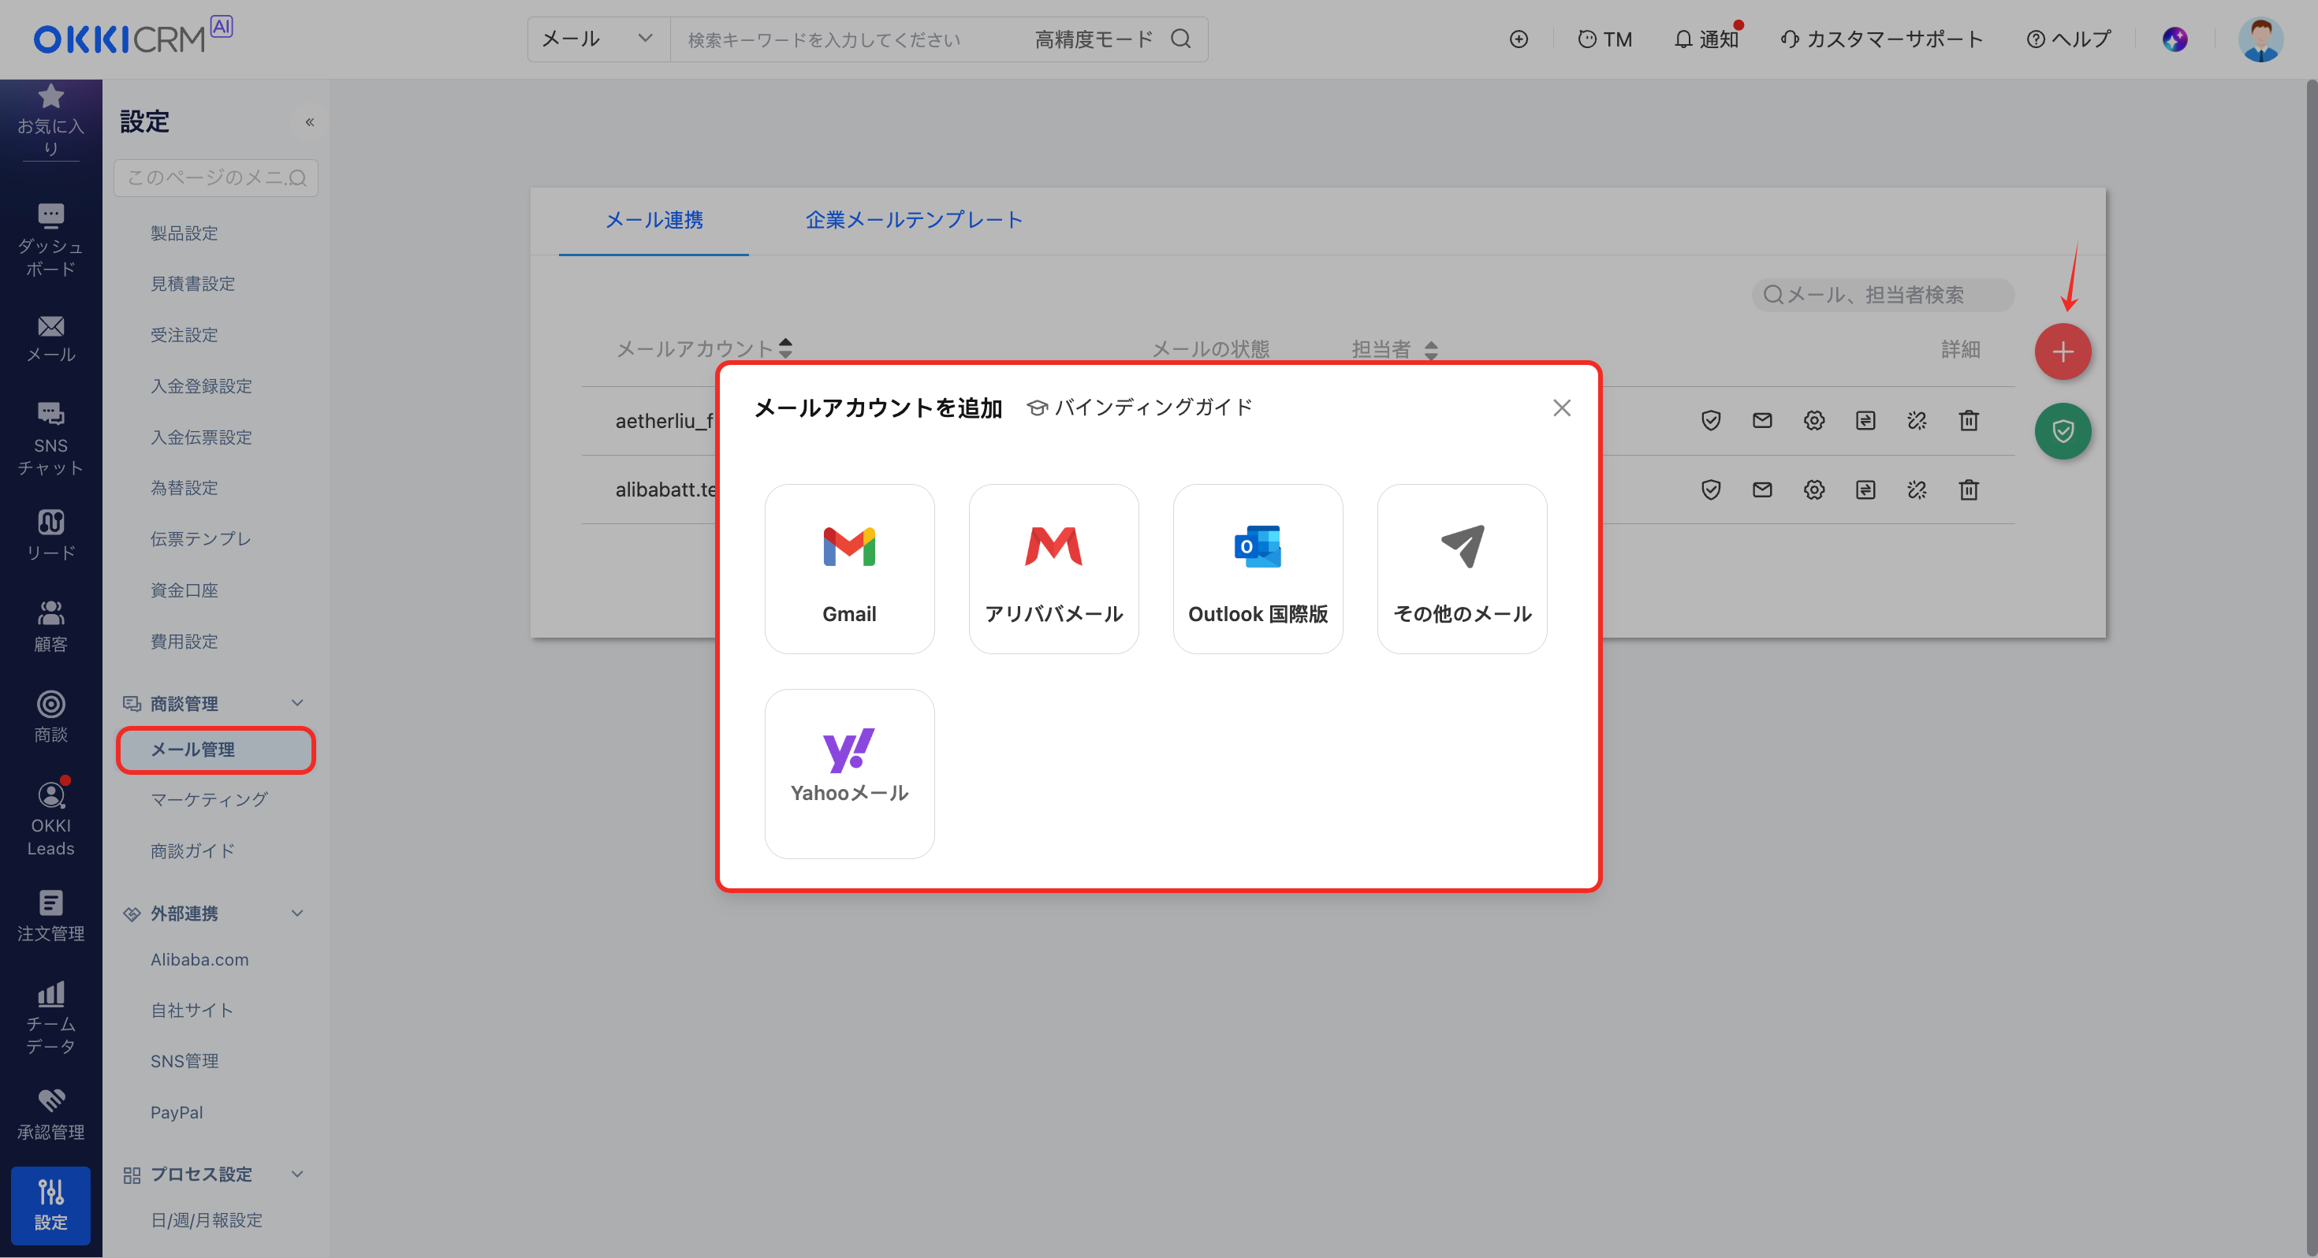Viewport: 2318px width, 1258px height.
Task: Open カスタマーサポート in the top bar
Action: [x=1881, y=39]
